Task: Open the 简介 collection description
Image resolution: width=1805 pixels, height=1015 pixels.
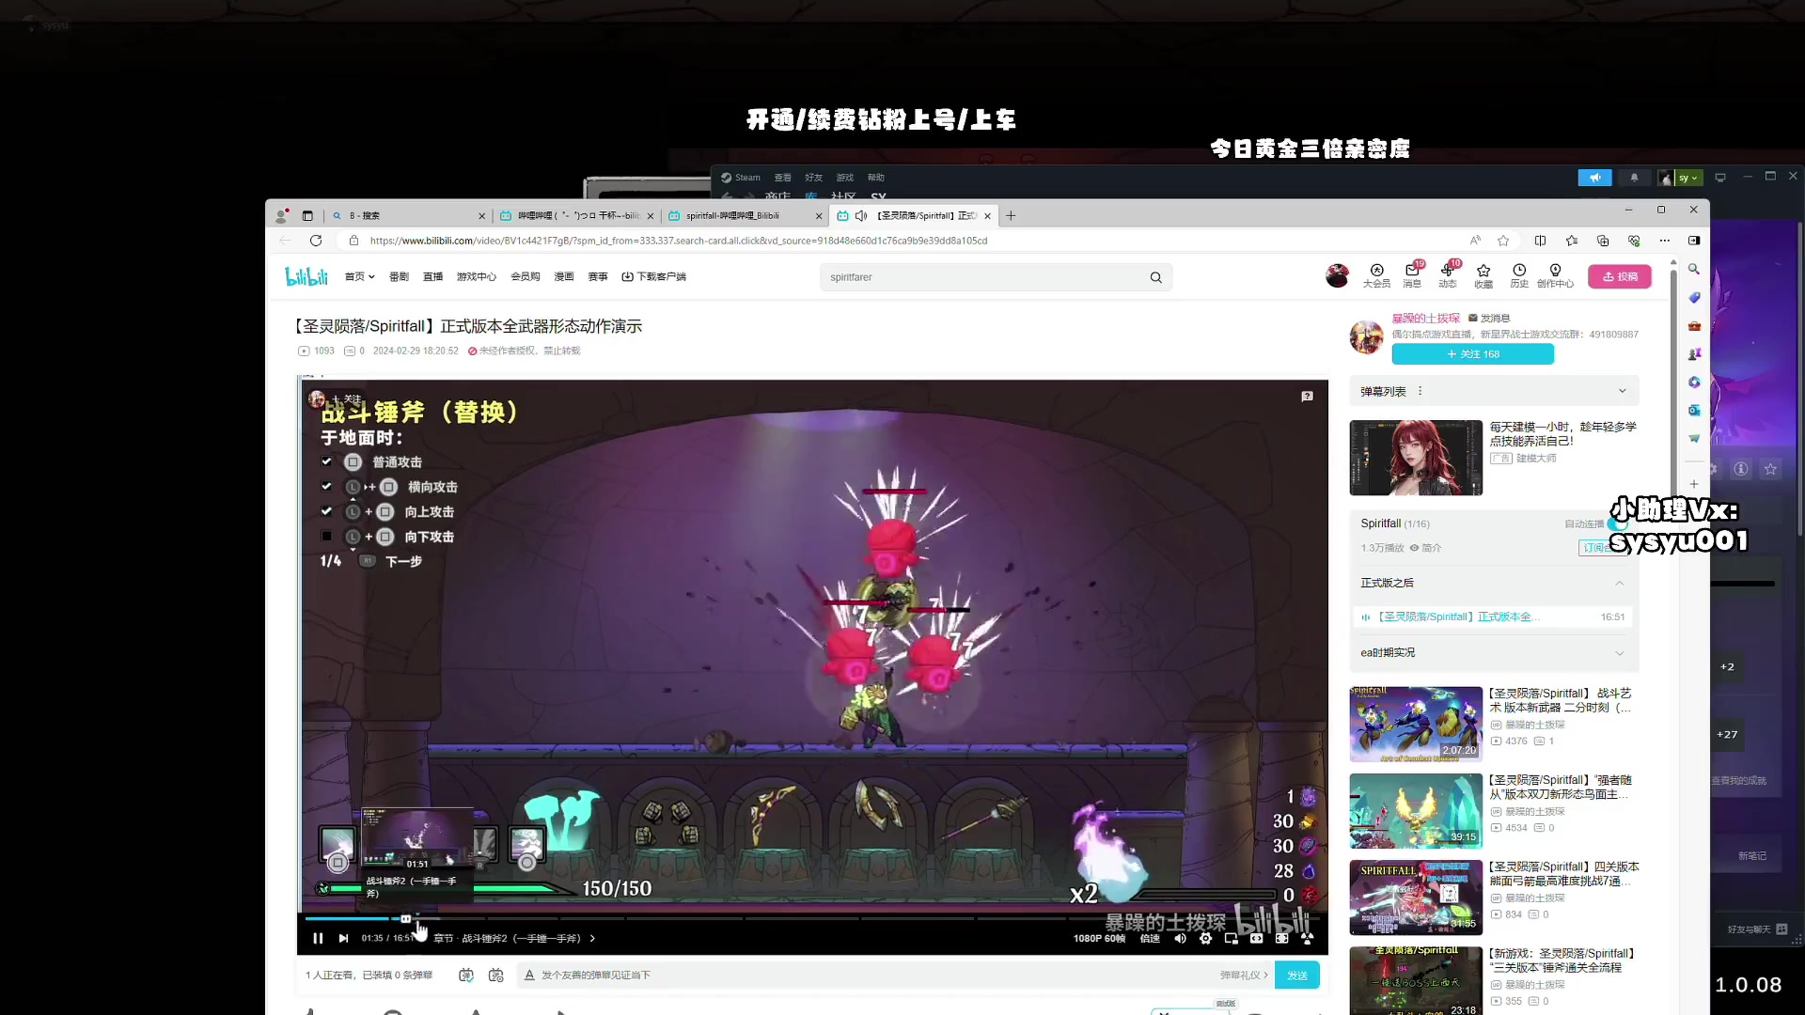Action: (x=1425, y=548)
